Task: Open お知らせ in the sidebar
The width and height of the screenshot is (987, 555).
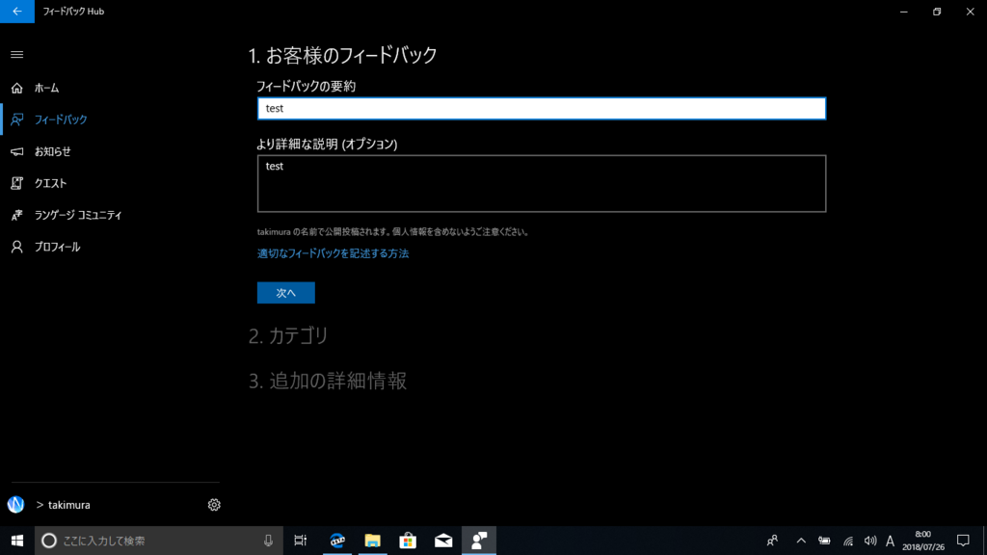Action: click(x=52, y=151)
